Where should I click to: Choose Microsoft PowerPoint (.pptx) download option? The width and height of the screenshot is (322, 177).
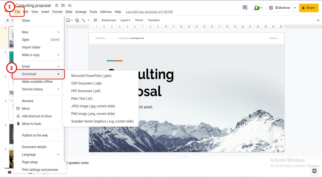click(x=91, y=76)
